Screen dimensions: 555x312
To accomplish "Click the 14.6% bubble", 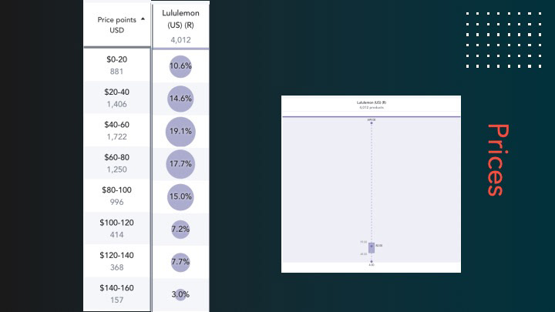I will pos(180,99).
